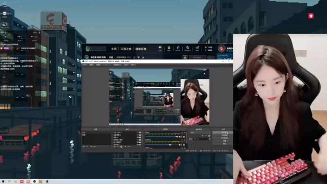Viewport: 327px width, 184px height.
Task: Select the LOL scene in Scenes list
Action: pyautogui.click(x=96, y=132)
